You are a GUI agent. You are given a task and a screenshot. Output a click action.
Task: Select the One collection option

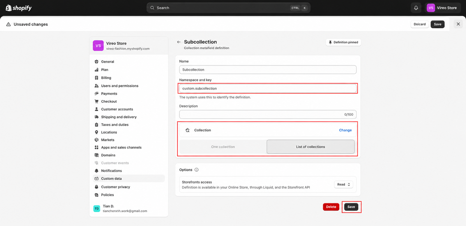(x=223, y=147)
